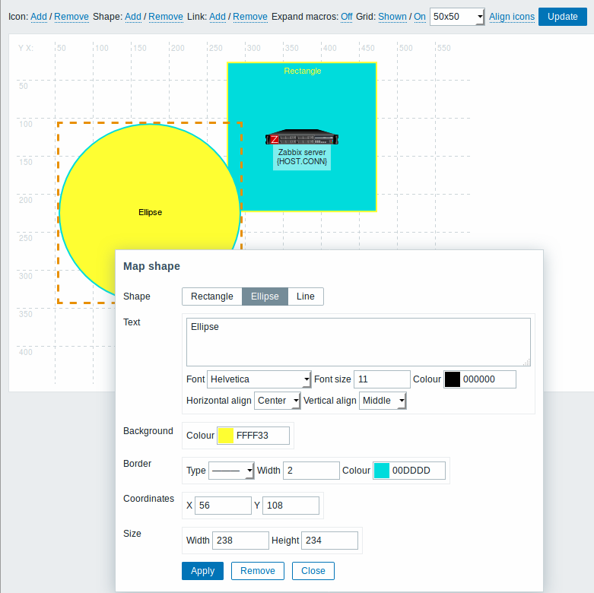Click the X coordinate field

click(223, 505)
